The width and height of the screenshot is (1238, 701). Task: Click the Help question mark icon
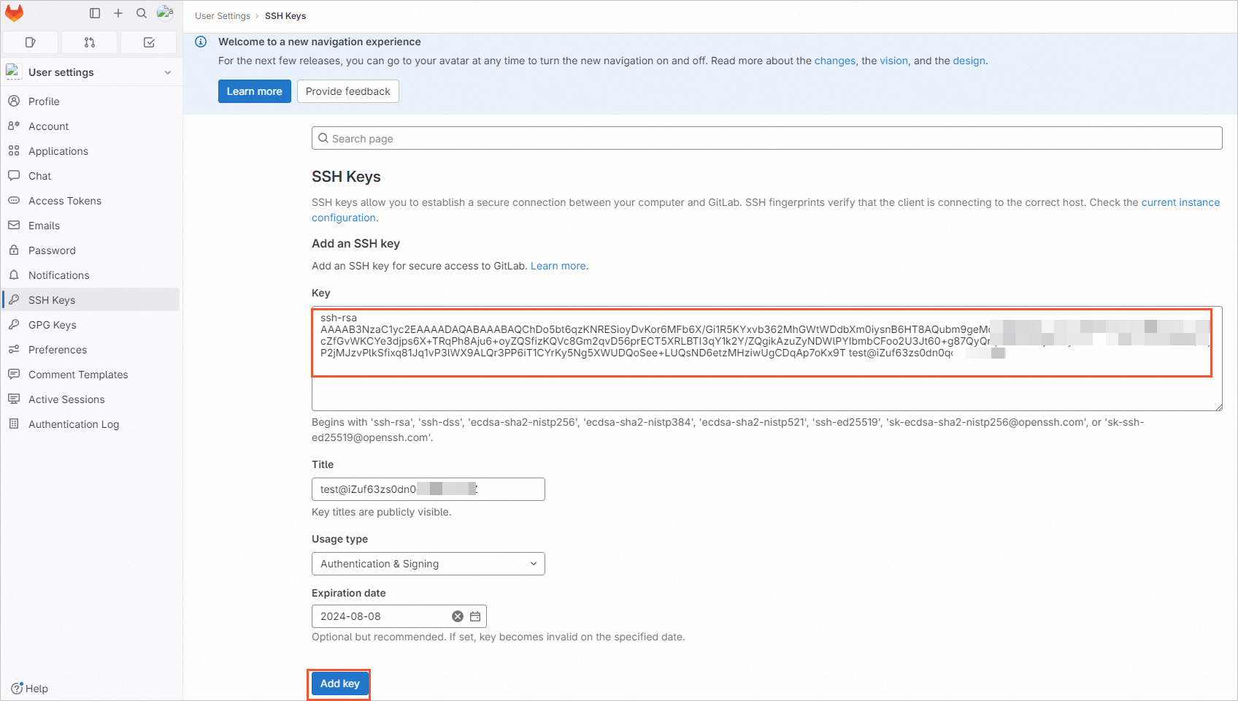pos(17,688)
